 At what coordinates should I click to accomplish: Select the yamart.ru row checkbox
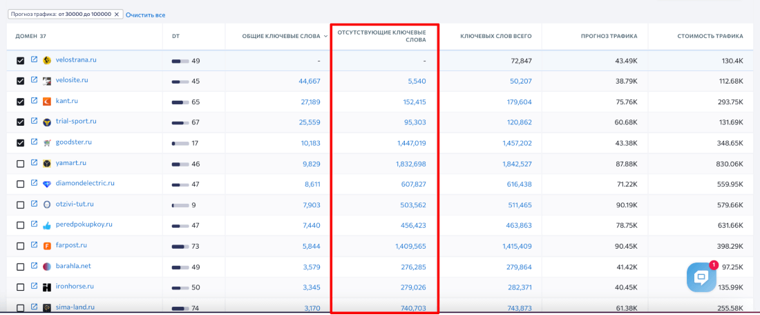coord(20,164)
